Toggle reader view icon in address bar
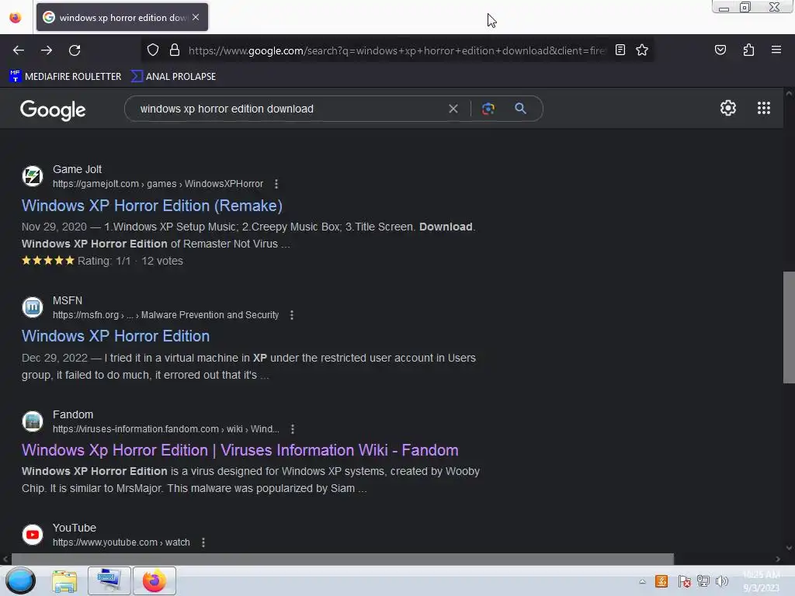This screenshot has width=795, height=596. click(620, 50)
